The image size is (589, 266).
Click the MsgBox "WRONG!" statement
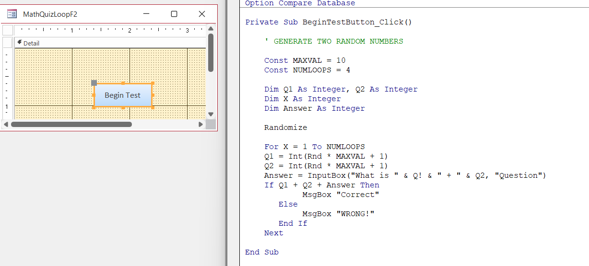[338, 214]
